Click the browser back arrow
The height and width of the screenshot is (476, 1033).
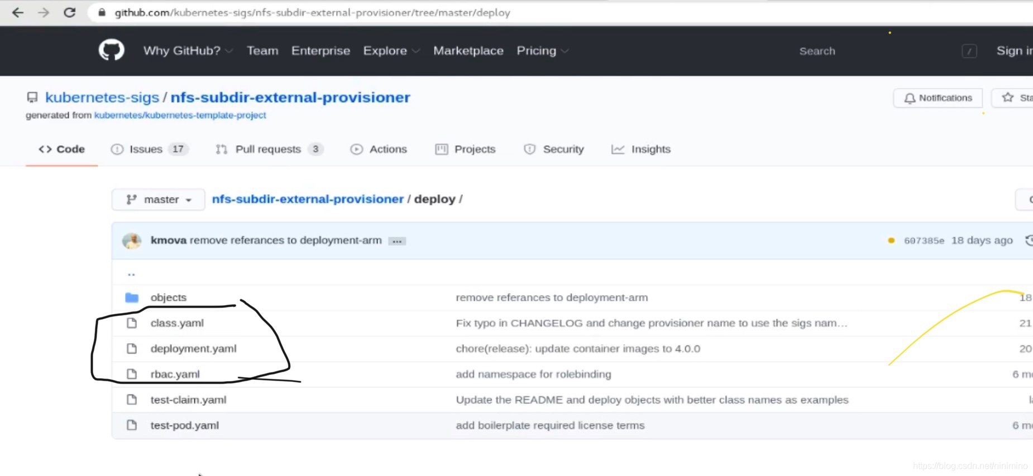18,12
